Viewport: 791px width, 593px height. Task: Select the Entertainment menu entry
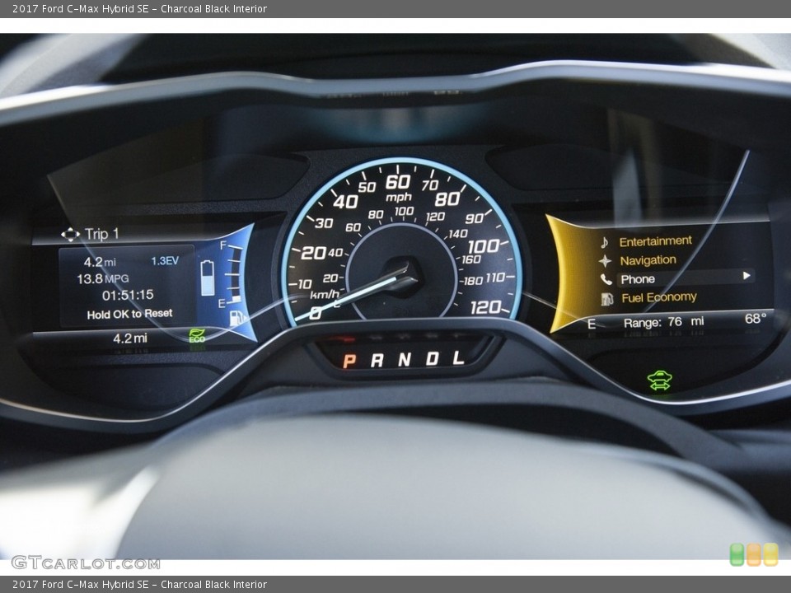(655, 241)
